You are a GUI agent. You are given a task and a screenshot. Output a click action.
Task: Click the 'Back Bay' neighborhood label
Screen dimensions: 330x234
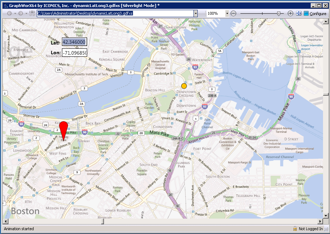93,123
